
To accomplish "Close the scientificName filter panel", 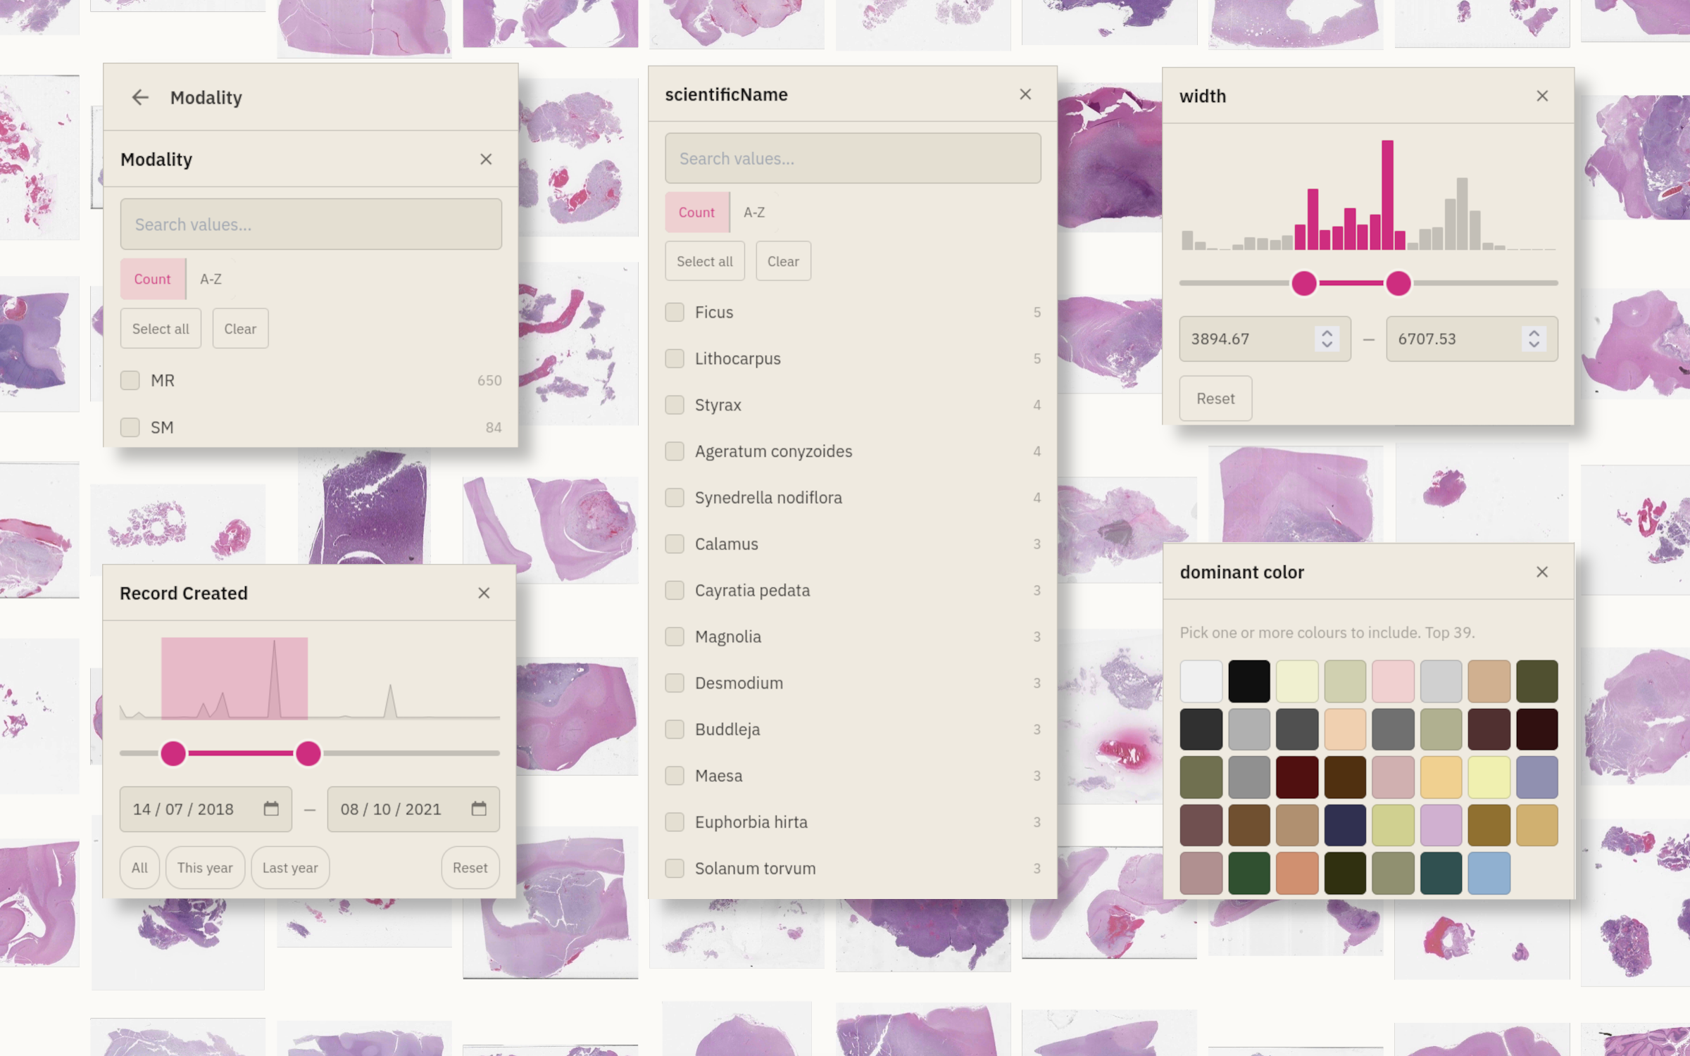I will 1025,94.
